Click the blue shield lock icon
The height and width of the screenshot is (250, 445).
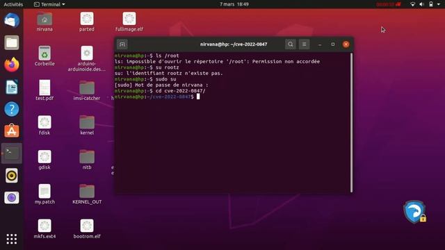tap(414, 212)
